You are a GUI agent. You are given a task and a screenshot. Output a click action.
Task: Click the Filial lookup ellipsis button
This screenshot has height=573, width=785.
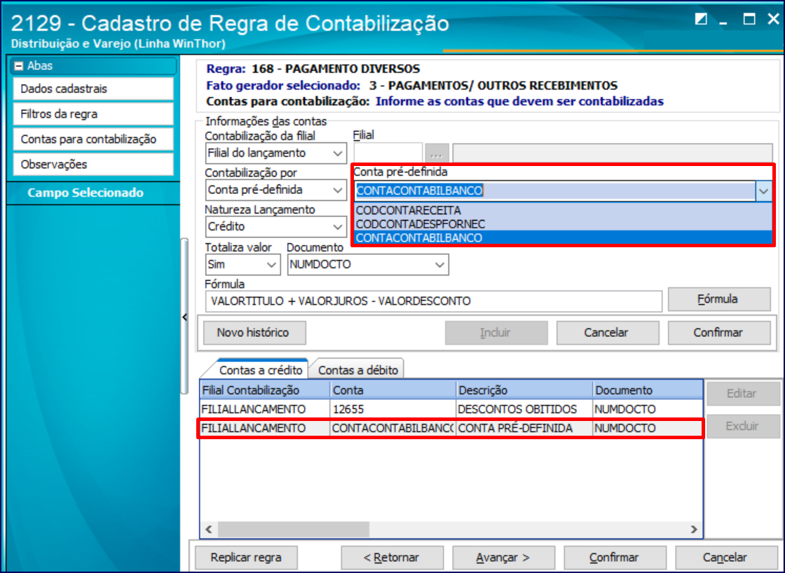point(437,153)
